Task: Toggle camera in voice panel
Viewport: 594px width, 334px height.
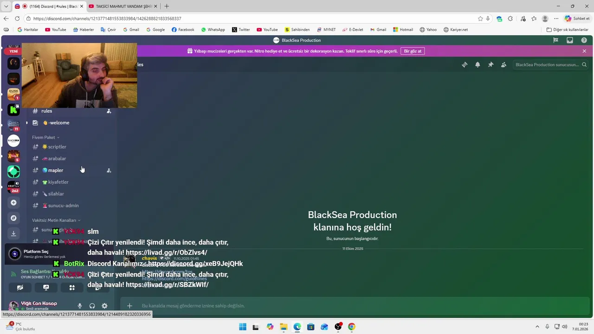Action: pyautogui.click(x=20, y=288)
